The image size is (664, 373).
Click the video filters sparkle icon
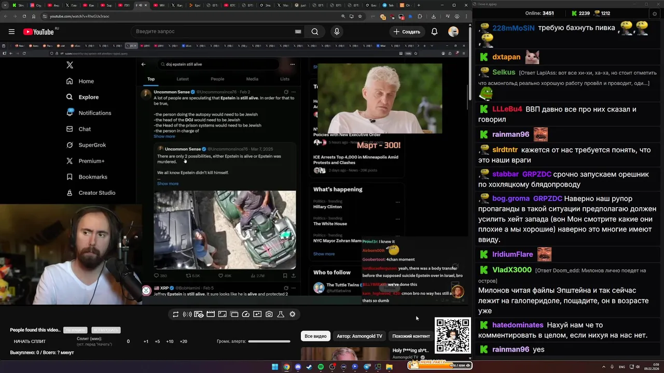coord(257,314)
